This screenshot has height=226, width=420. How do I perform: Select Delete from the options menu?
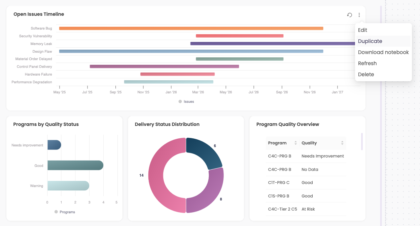[x=366, y=75]
